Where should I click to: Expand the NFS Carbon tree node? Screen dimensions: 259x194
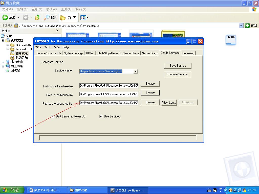(8, 45)
